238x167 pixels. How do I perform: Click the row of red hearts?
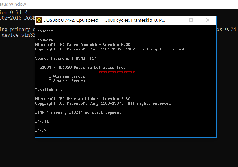pos(116,72)
